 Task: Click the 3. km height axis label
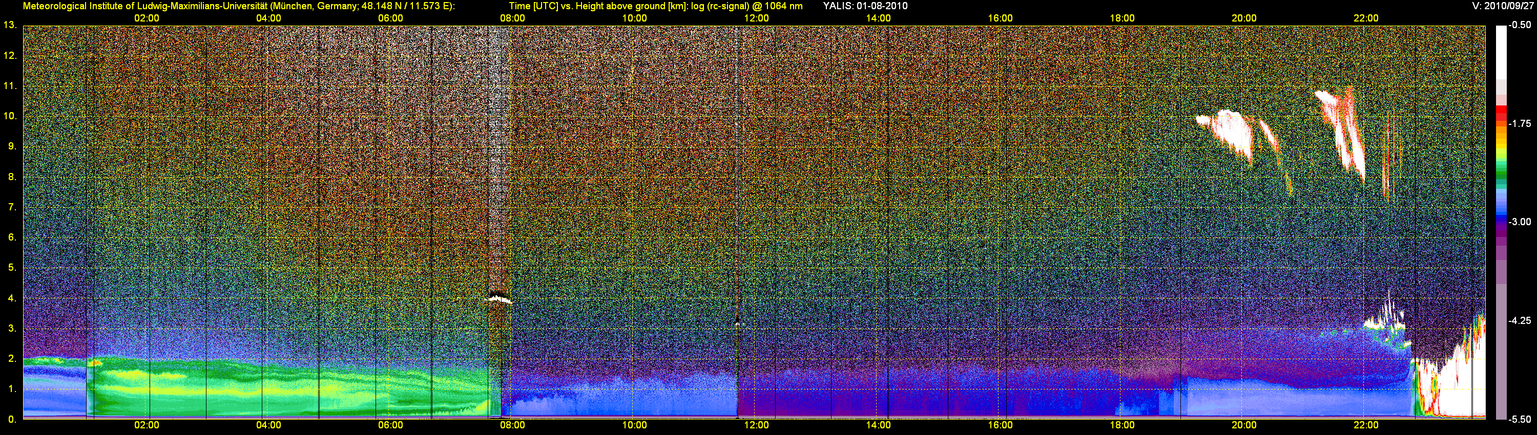[12, 329]
